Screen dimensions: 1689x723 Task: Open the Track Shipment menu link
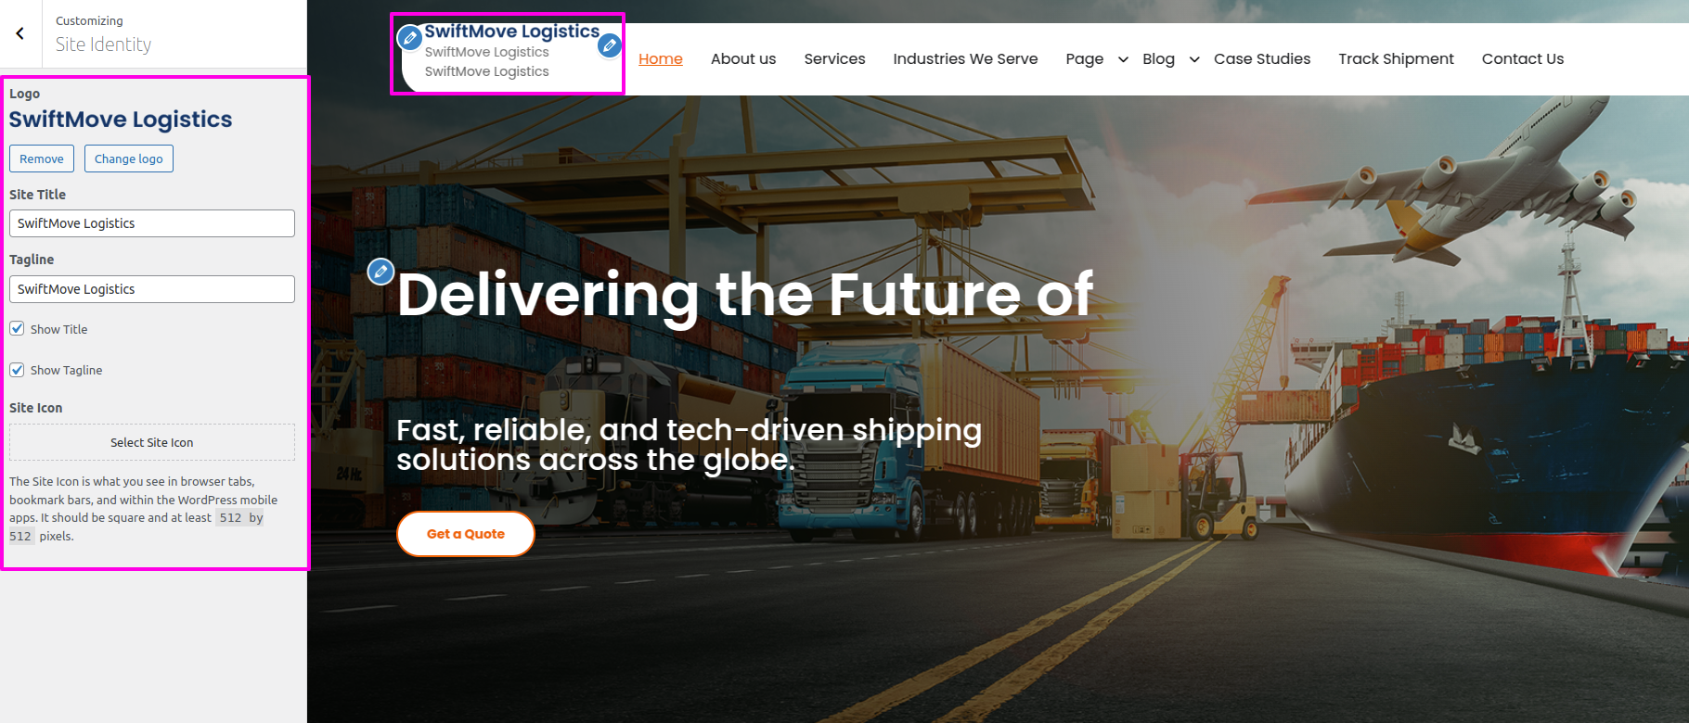(x=1396, y=58)
